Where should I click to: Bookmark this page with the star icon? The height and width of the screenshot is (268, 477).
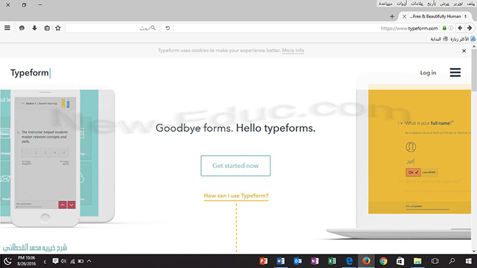coord(58,28)
